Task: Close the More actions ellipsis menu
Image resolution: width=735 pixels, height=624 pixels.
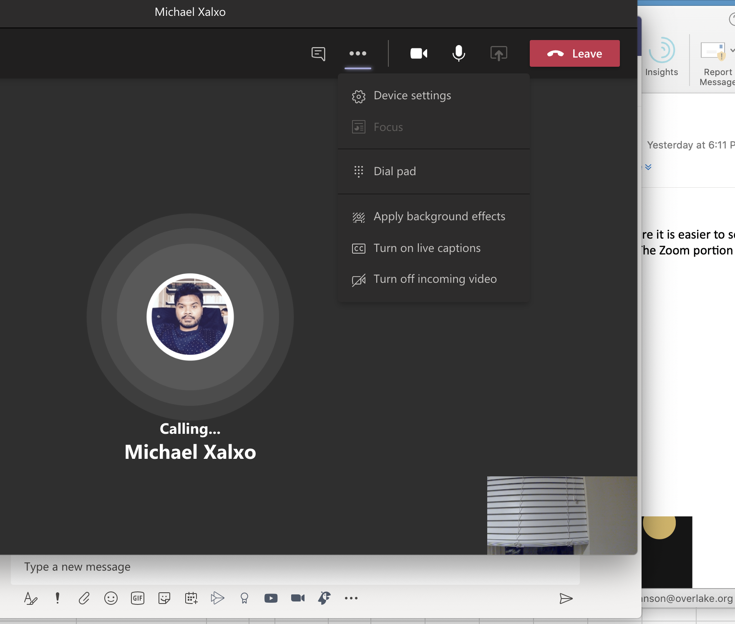Action: coord(358,53)
